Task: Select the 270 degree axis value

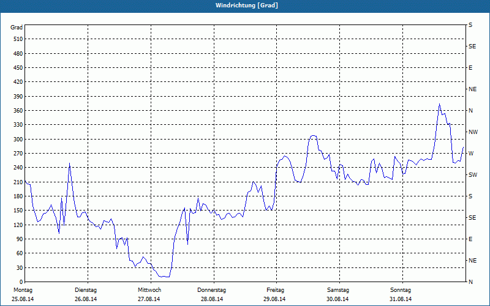Action: click(18, 154)
